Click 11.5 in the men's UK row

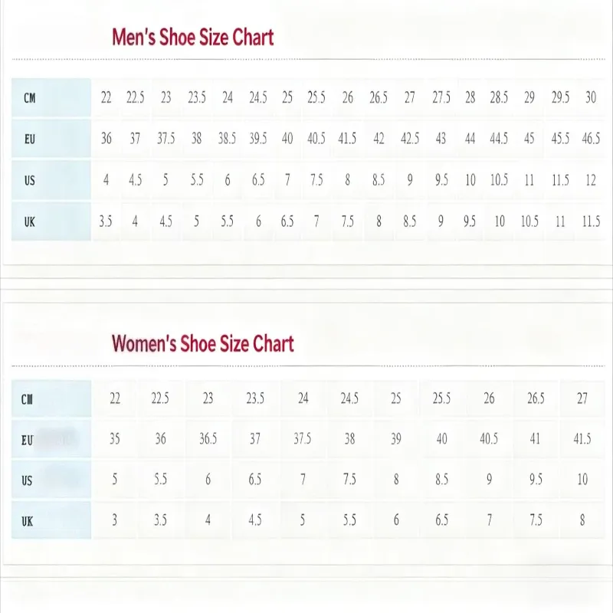point(591,221)
